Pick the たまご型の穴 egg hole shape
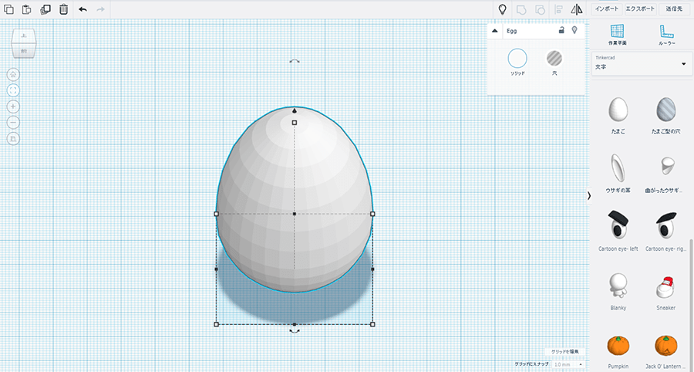694x372 pixels. (x=666, y=110)
